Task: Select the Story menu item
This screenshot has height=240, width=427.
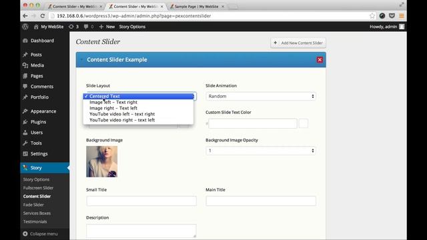Action: tap(45, 168)
